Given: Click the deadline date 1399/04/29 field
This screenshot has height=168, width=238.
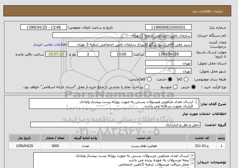Looking at the screenshot, I should tap(168, 54).
